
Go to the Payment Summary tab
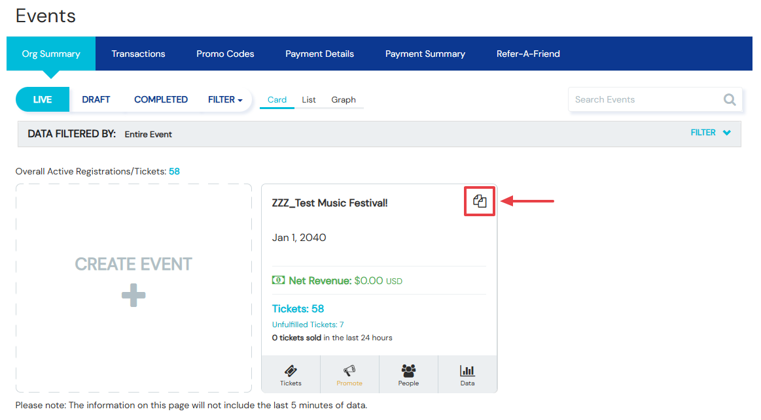click(425, 54)
